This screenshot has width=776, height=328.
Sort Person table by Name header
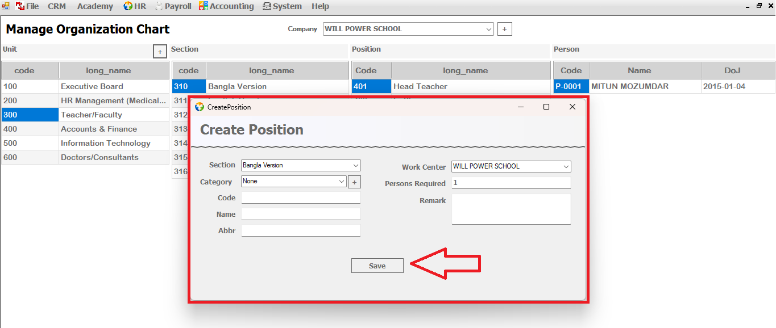(645, 70)
